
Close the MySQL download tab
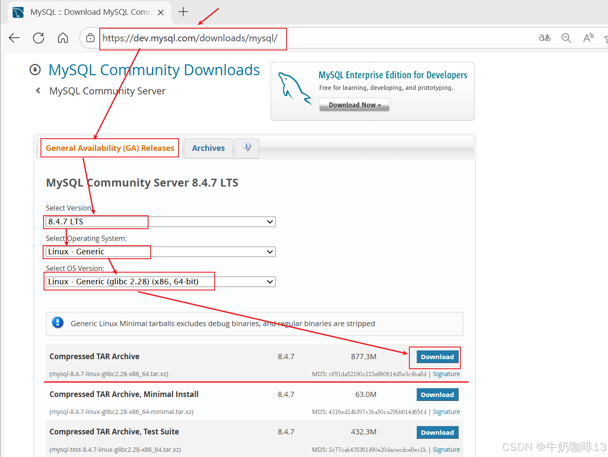click(x=161, y=12)
